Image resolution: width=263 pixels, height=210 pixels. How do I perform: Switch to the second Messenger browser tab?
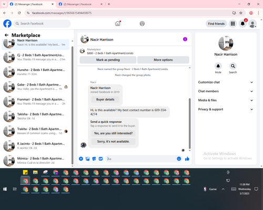80,4
